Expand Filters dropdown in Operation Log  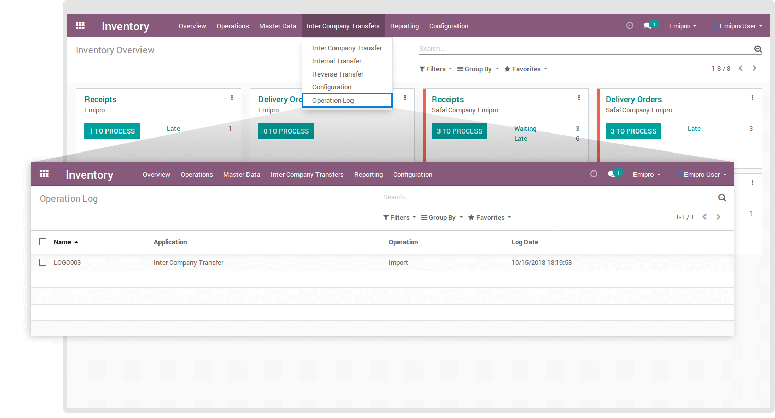pos(399,218)
